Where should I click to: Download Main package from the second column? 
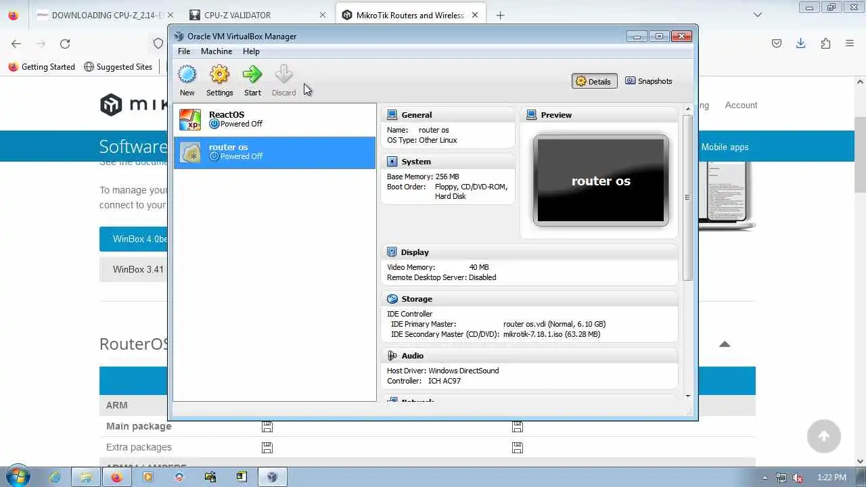point(518,427)
